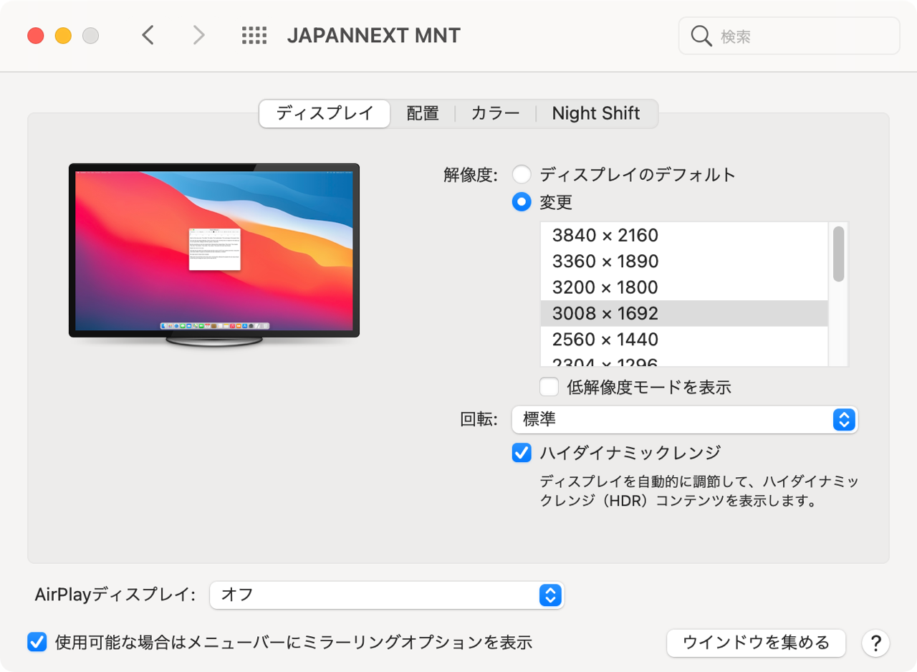Enable 低解像度モードを表示 checkbox
Screen dimensions: 917x672
point(549,387)
